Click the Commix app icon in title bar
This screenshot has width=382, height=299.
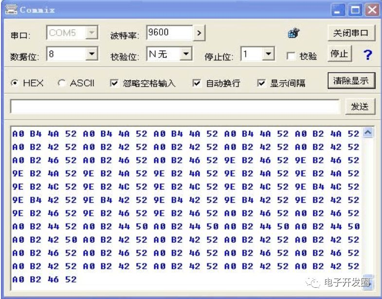[11, 10]
